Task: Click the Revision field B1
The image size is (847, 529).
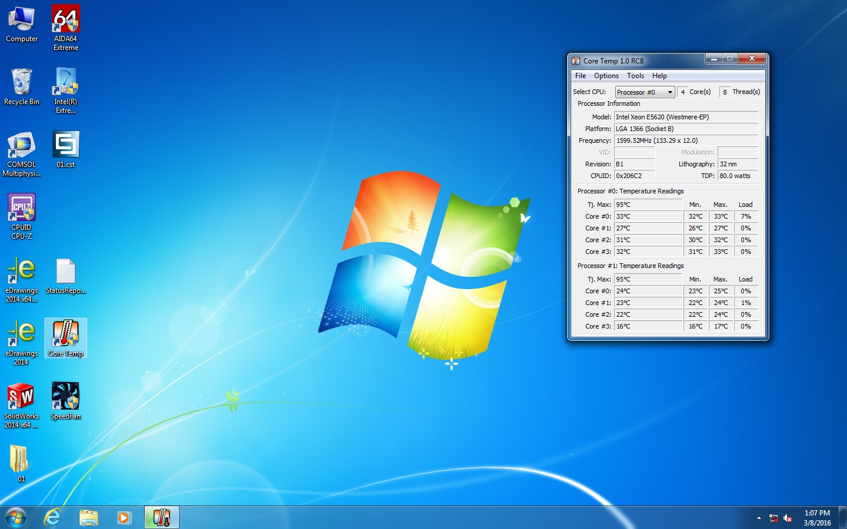Action: click(634, 164)
